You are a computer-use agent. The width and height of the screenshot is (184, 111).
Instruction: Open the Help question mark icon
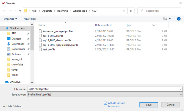(179, 19)
